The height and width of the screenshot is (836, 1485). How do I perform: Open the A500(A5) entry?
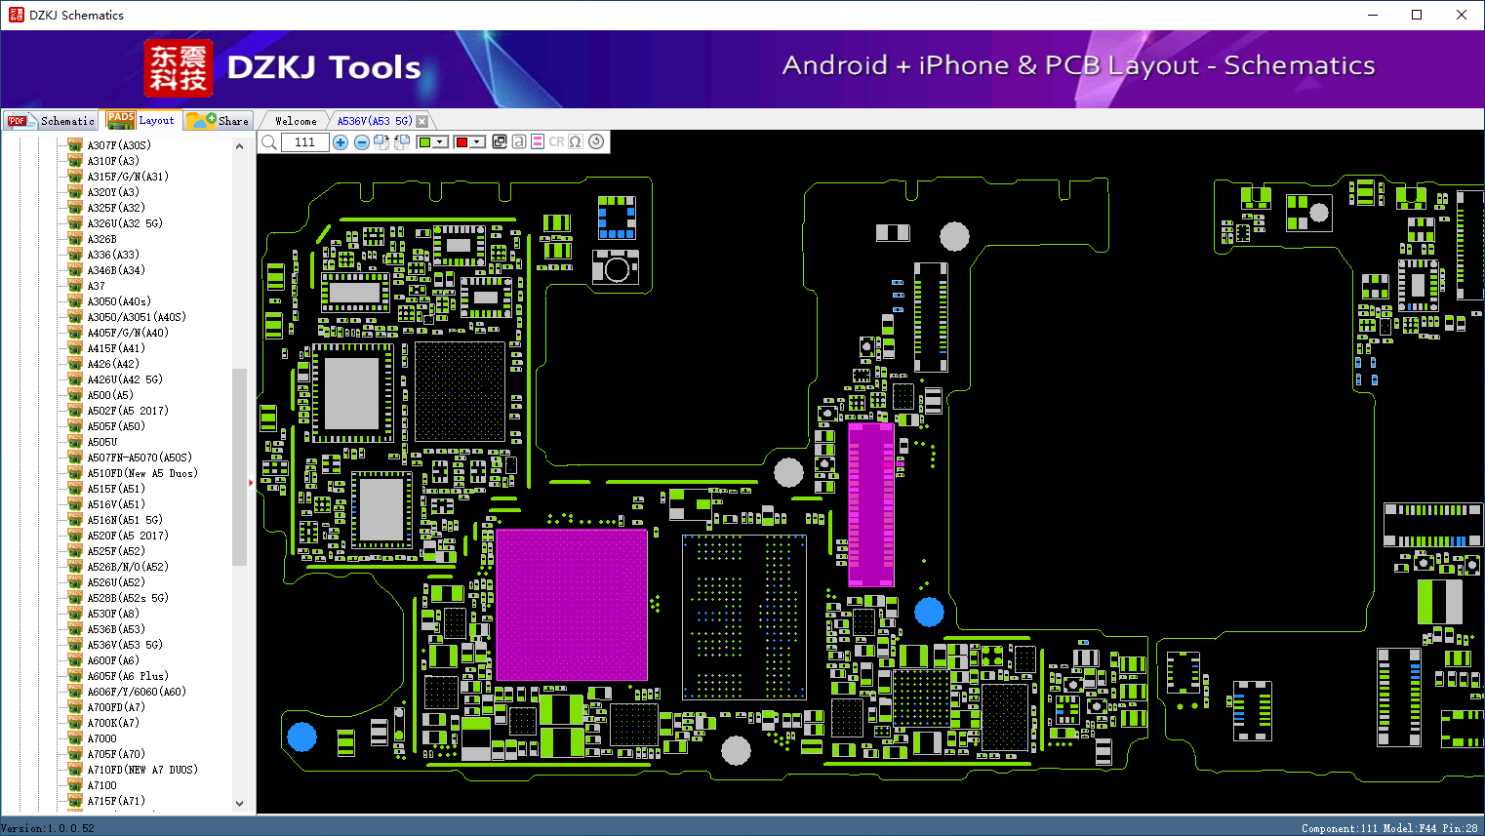click(110, 395)
